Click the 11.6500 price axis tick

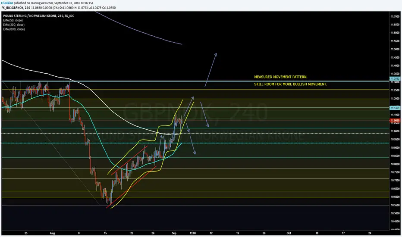click(395, 25)
